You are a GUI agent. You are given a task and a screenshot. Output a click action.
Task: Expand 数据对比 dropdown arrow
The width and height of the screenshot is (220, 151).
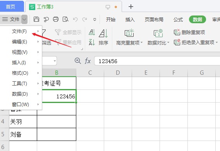click(168, 42)
